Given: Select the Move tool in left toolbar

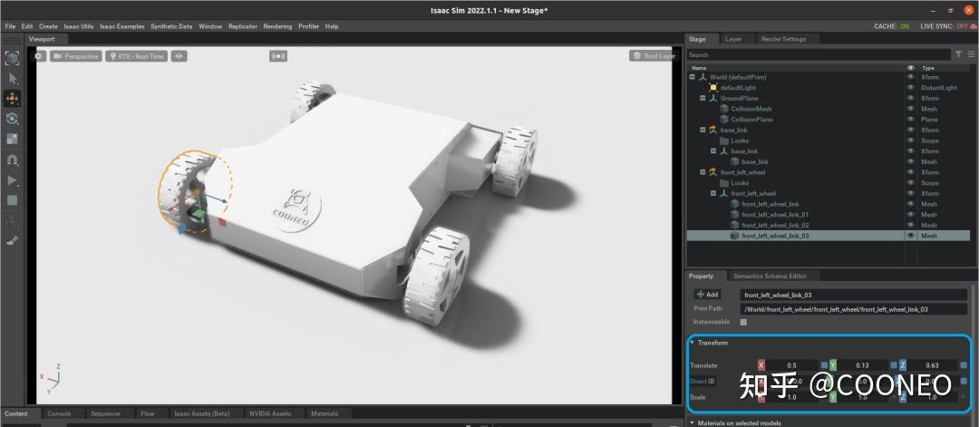Looking at the screenshot, I should click(x=12, y=98).
